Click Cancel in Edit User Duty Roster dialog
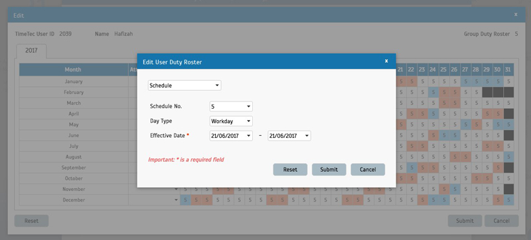Viewport: 531px width, 240px height. [368, 170]
